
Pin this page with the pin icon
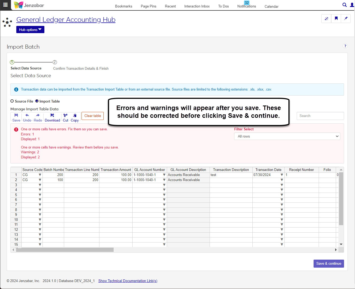click(x=346, y=18)
